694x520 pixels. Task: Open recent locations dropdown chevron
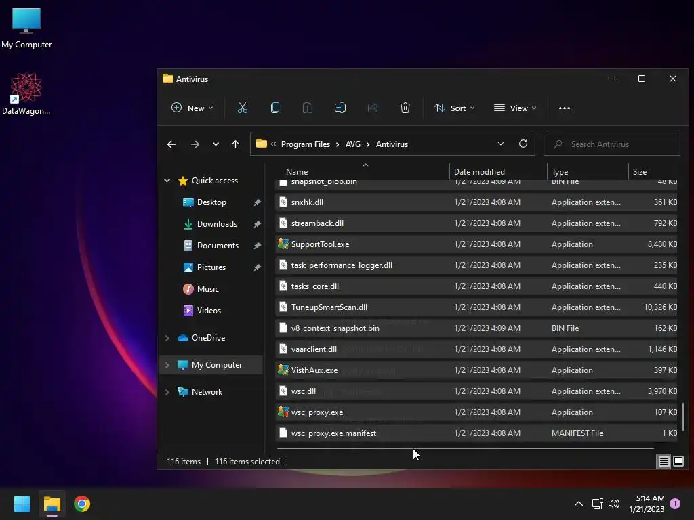216,144
